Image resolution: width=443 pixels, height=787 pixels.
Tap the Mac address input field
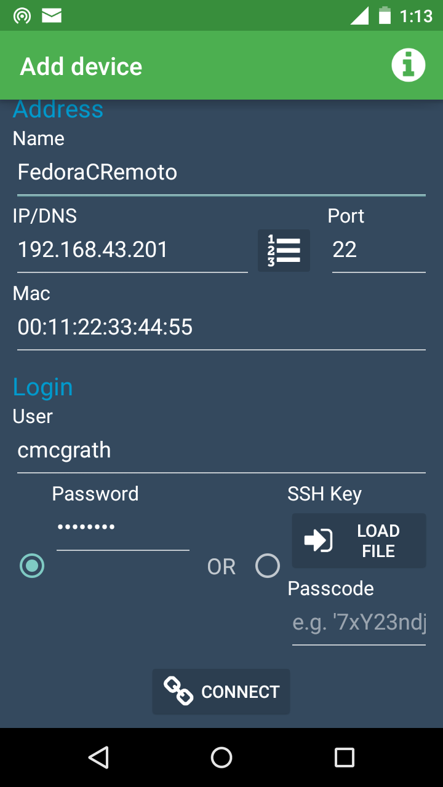(221, 328)
